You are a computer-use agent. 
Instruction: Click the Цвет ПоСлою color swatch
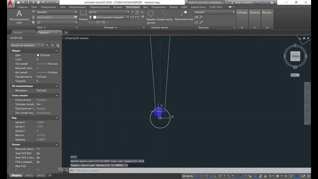pyautogui.click(x=38, y=55)
